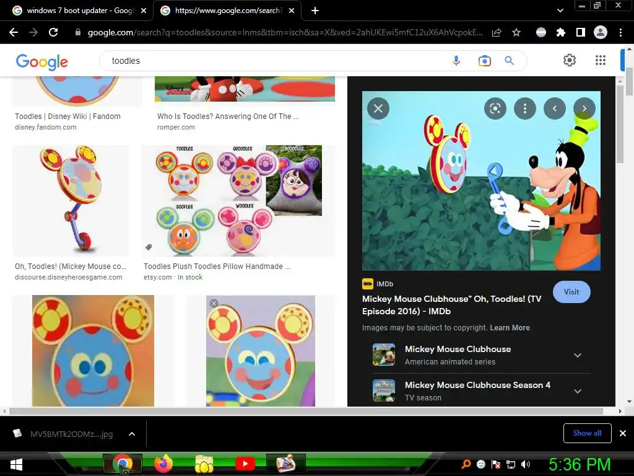The width and height of the screenshot is (634, 476).
Task: Click the toodles search input field
Action: (275, 61)
